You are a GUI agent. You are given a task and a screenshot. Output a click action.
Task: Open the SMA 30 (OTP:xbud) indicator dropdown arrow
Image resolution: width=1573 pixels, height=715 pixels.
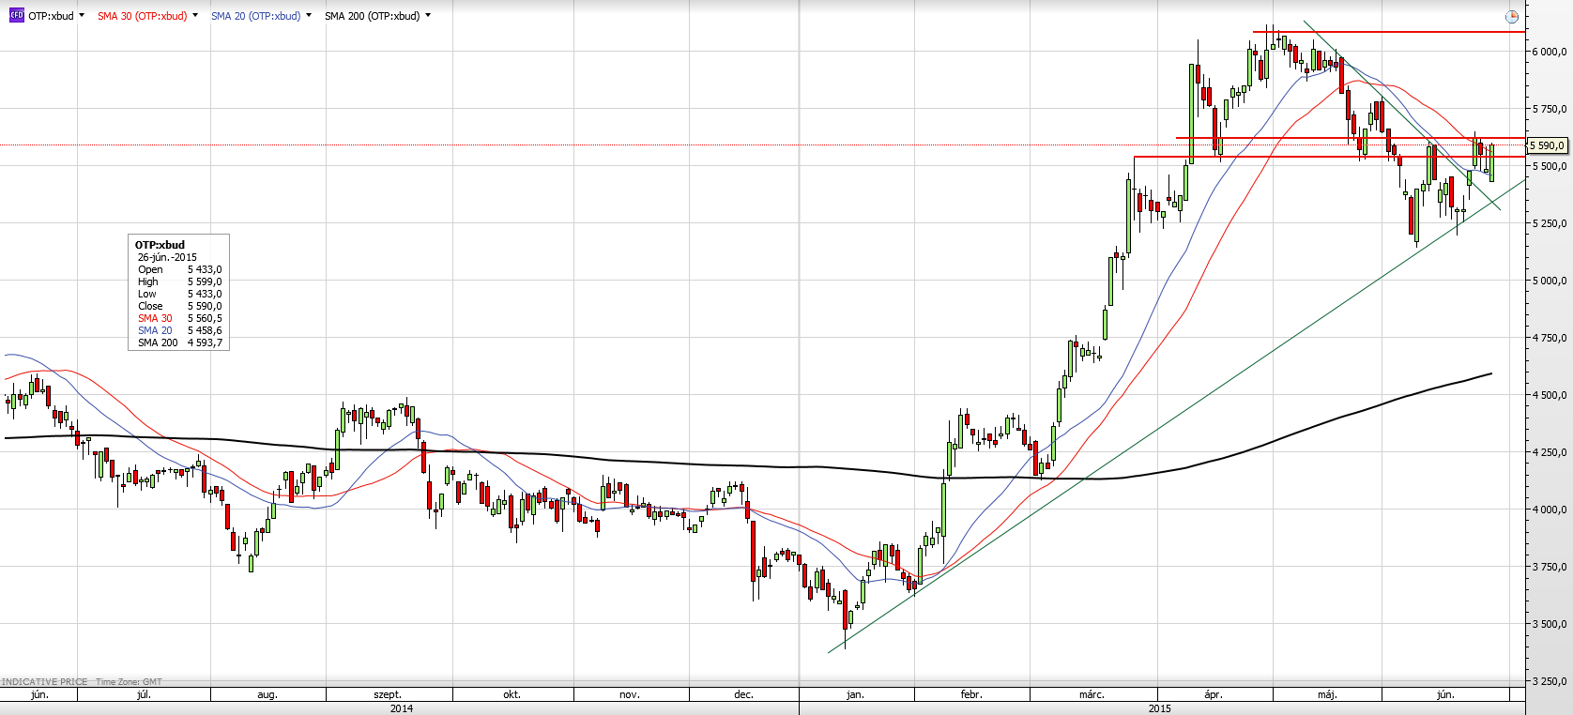click(x=195, y=15)
